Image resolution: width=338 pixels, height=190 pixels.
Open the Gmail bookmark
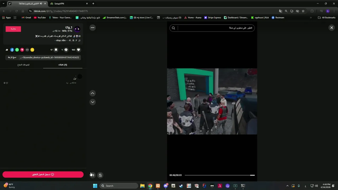coord(26,18)
